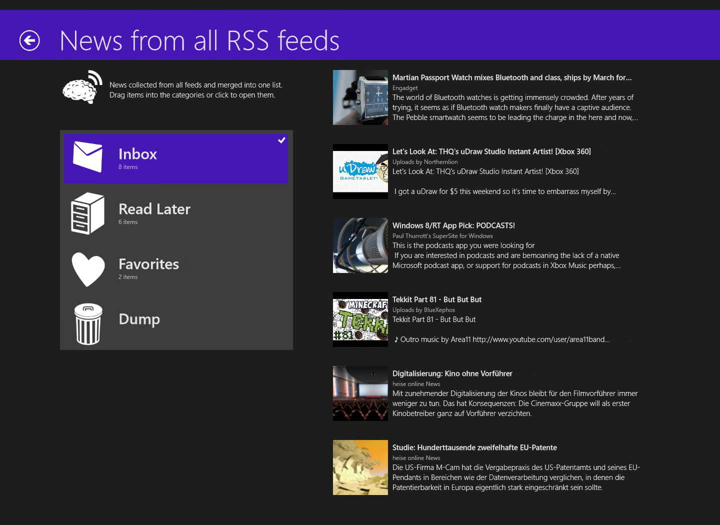The image size is (720, 525).
Task: Click the Dump trash can icon
Action: (x=88, y=324)
